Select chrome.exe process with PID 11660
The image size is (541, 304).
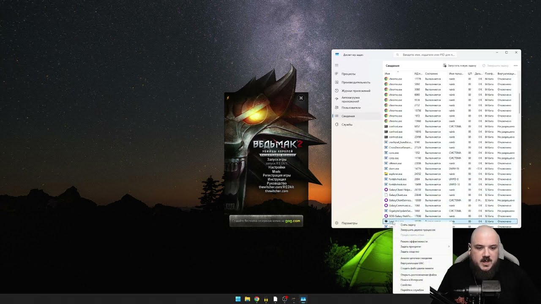coord(450,121)
